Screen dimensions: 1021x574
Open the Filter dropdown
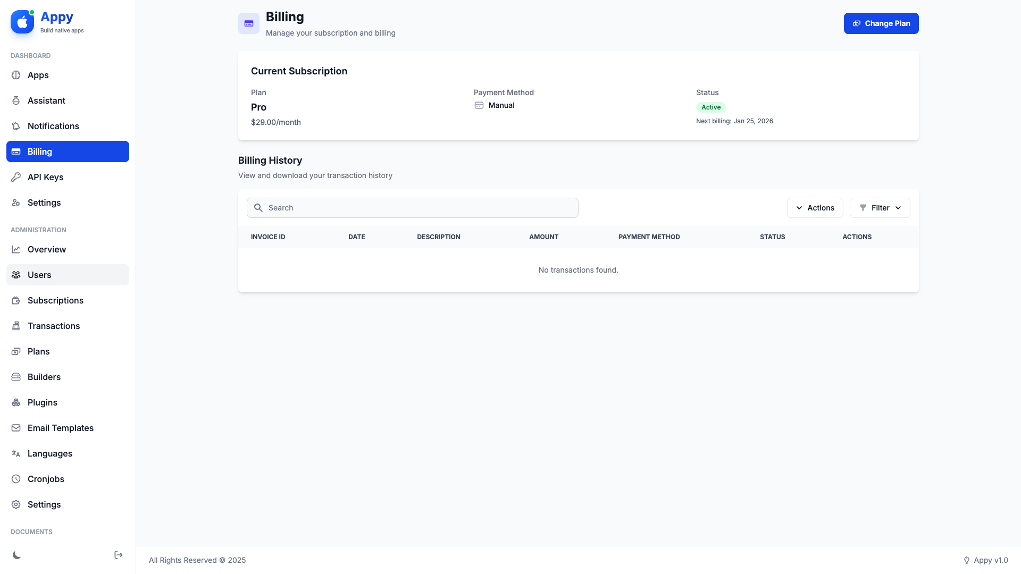[x=880, y=208]
